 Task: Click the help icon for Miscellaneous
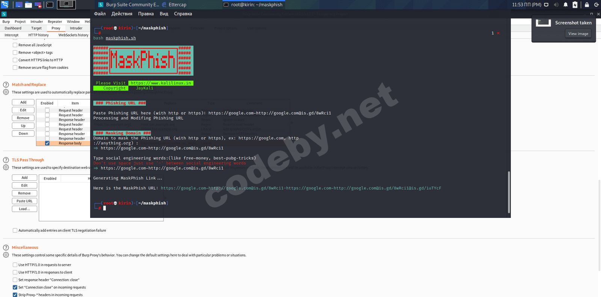6,247
